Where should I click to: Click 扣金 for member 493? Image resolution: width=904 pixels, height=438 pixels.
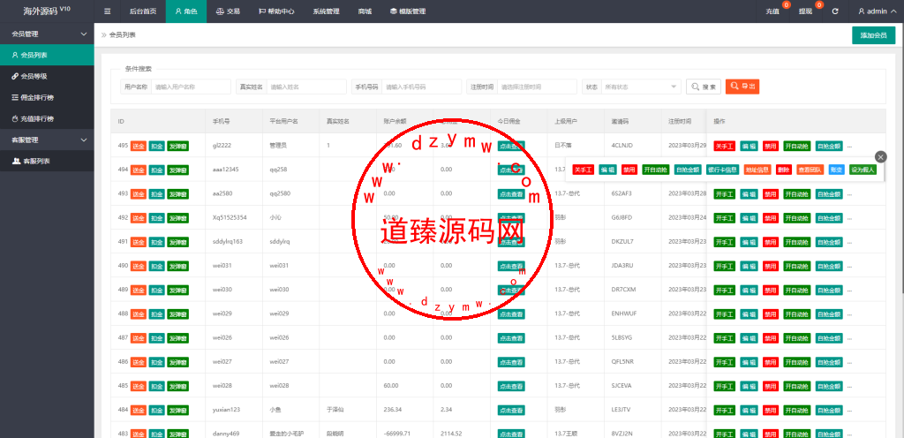(156, 194)
